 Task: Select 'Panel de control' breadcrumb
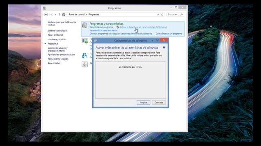tap(77, 15)
